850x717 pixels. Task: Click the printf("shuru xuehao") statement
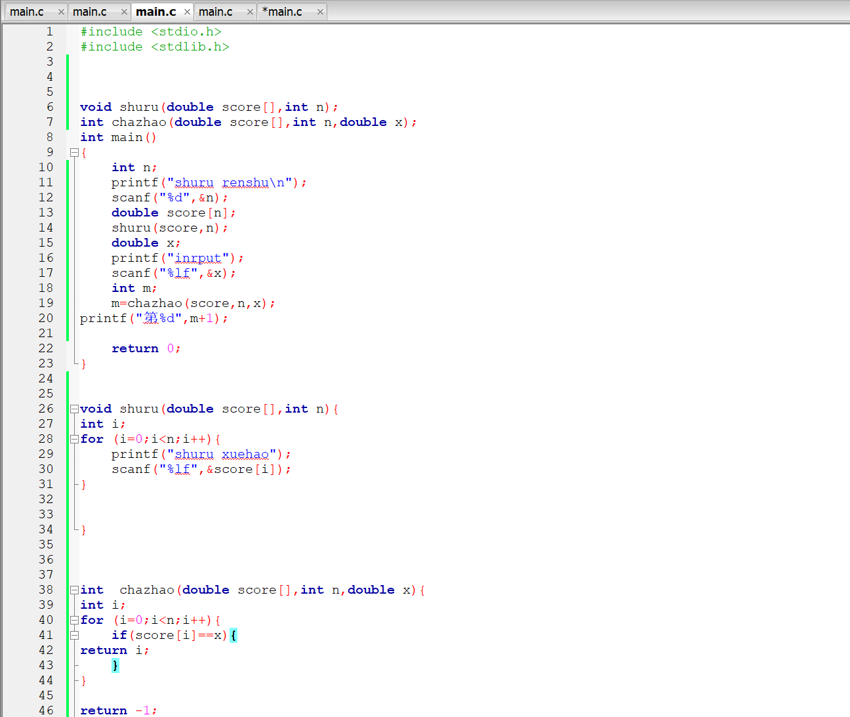point(201,454)
